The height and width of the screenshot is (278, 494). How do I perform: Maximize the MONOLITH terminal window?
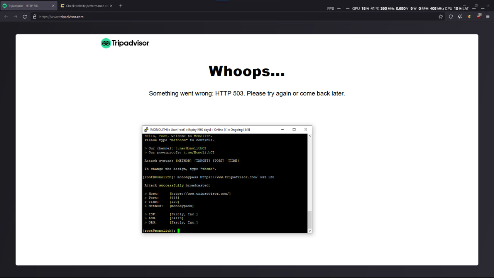coord(294,130)
